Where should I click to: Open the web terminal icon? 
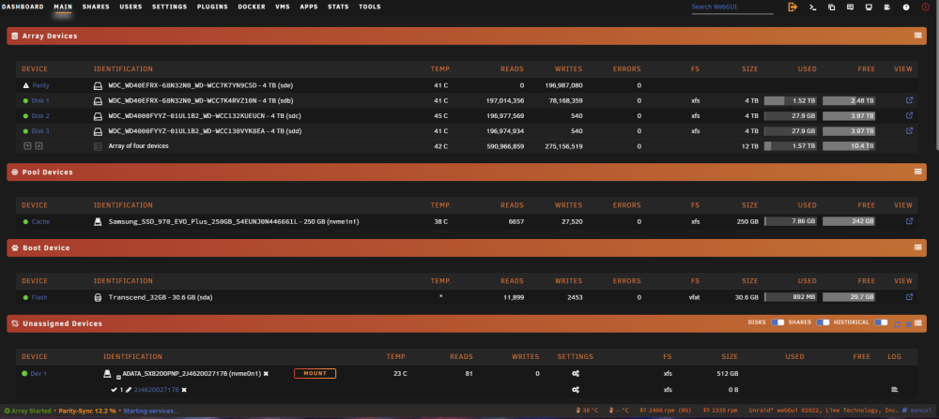coord(812,7)
